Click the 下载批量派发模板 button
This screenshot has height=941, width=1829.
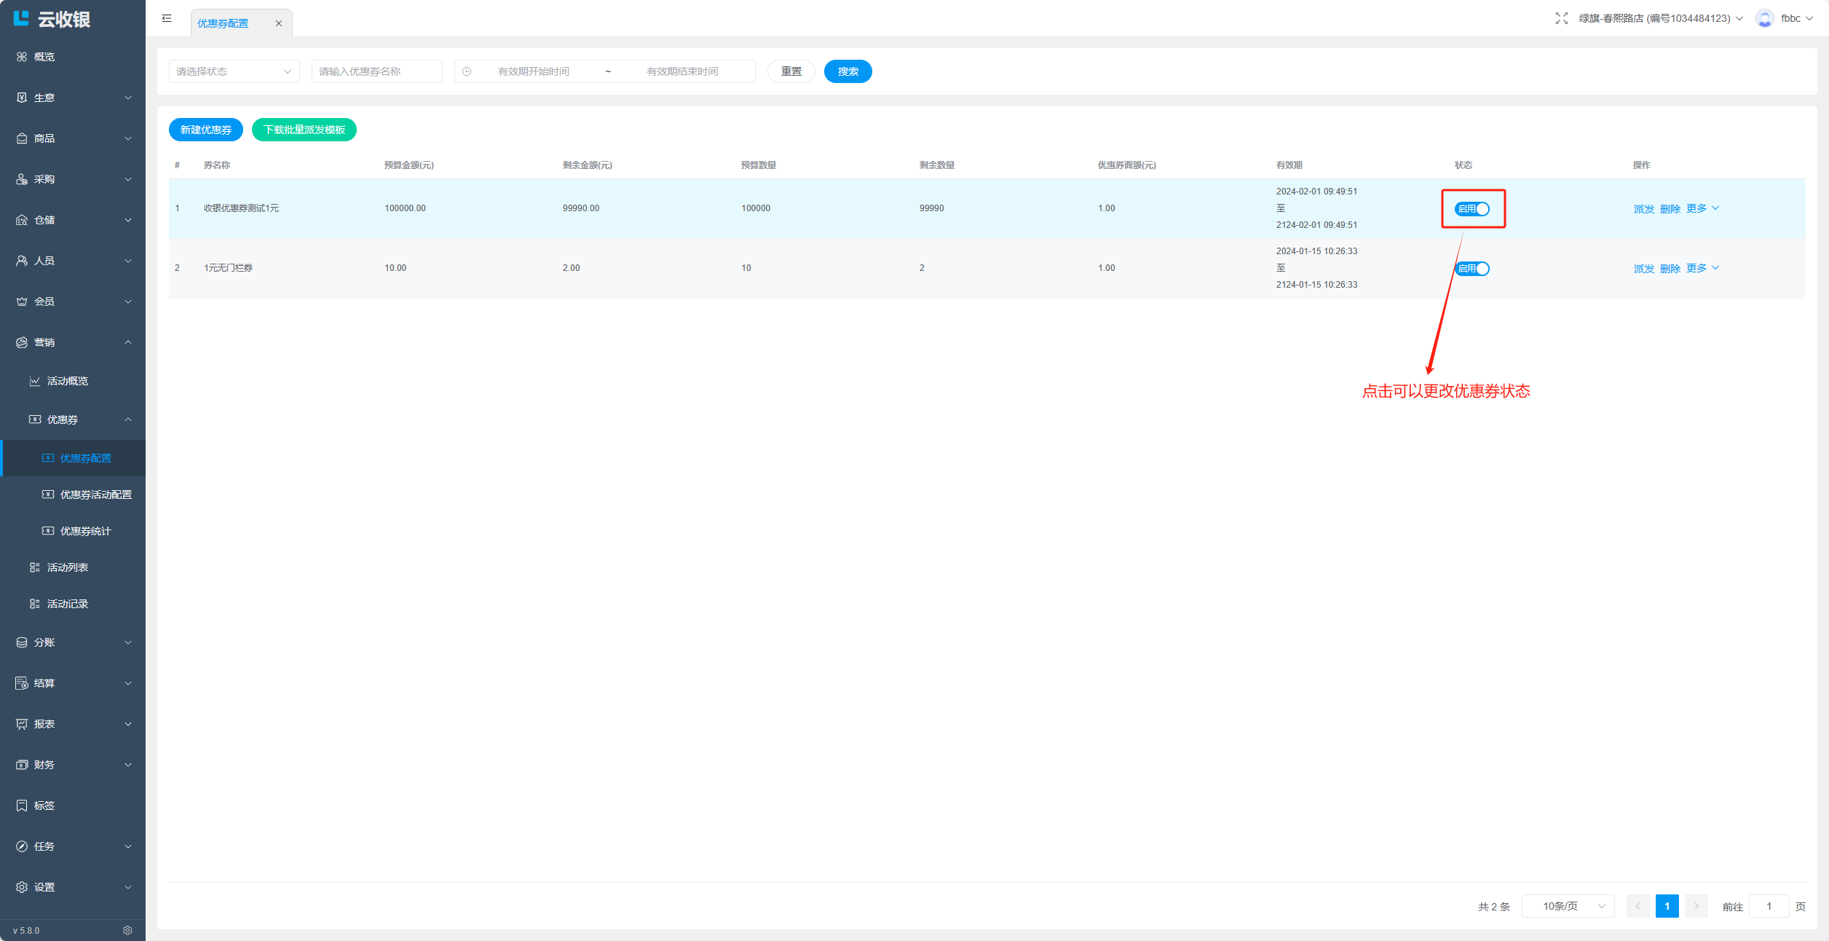tap(304, 130)
